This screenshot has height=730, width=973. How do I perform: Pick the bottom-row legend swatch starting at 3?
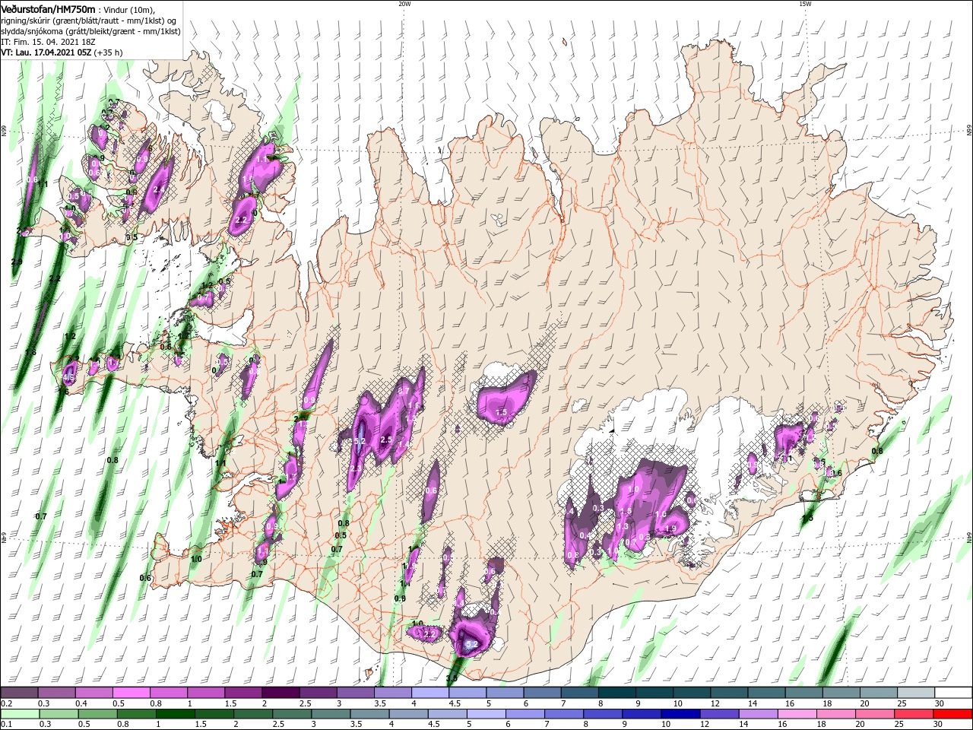pos(331,714)
